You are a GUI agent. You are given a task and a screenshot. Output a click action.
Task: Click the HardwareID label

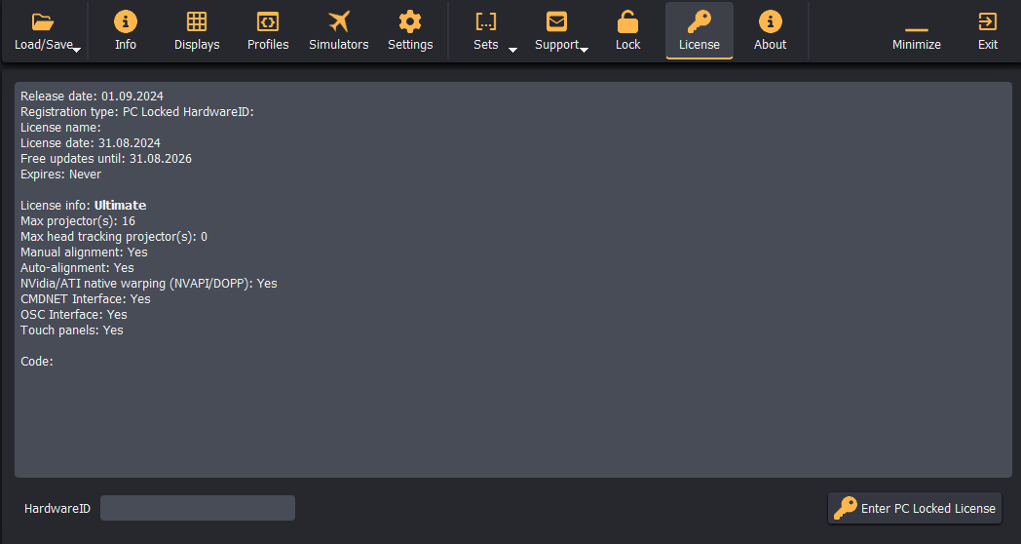tap(57, 508)
